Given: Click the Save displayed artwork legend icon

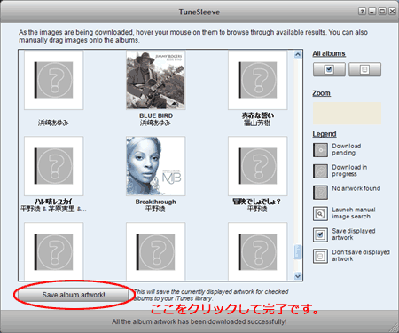Looking at the screenshot, I should tap(320, 234).
